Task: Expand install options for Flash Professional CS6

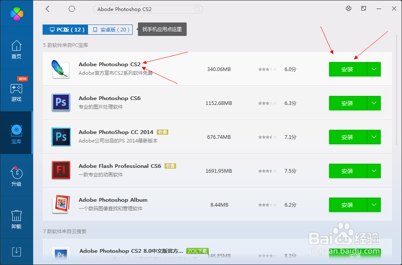Action: [x=374, y=171]
